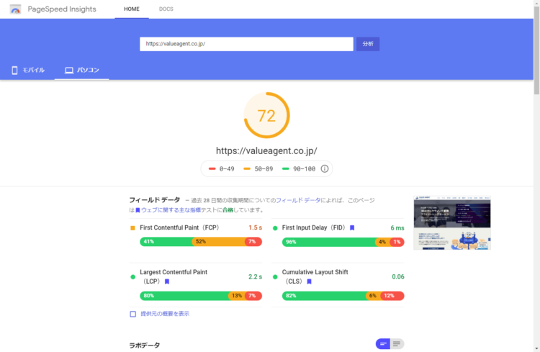Click the 分析 analyze button
The width and height of the screenshot is (540, 352).
(368, 44)
